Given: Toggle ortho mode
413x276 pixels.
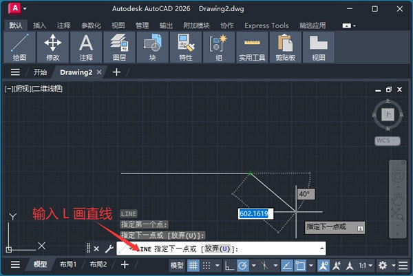Looking at the screenshot, I should tap(229, 265).
